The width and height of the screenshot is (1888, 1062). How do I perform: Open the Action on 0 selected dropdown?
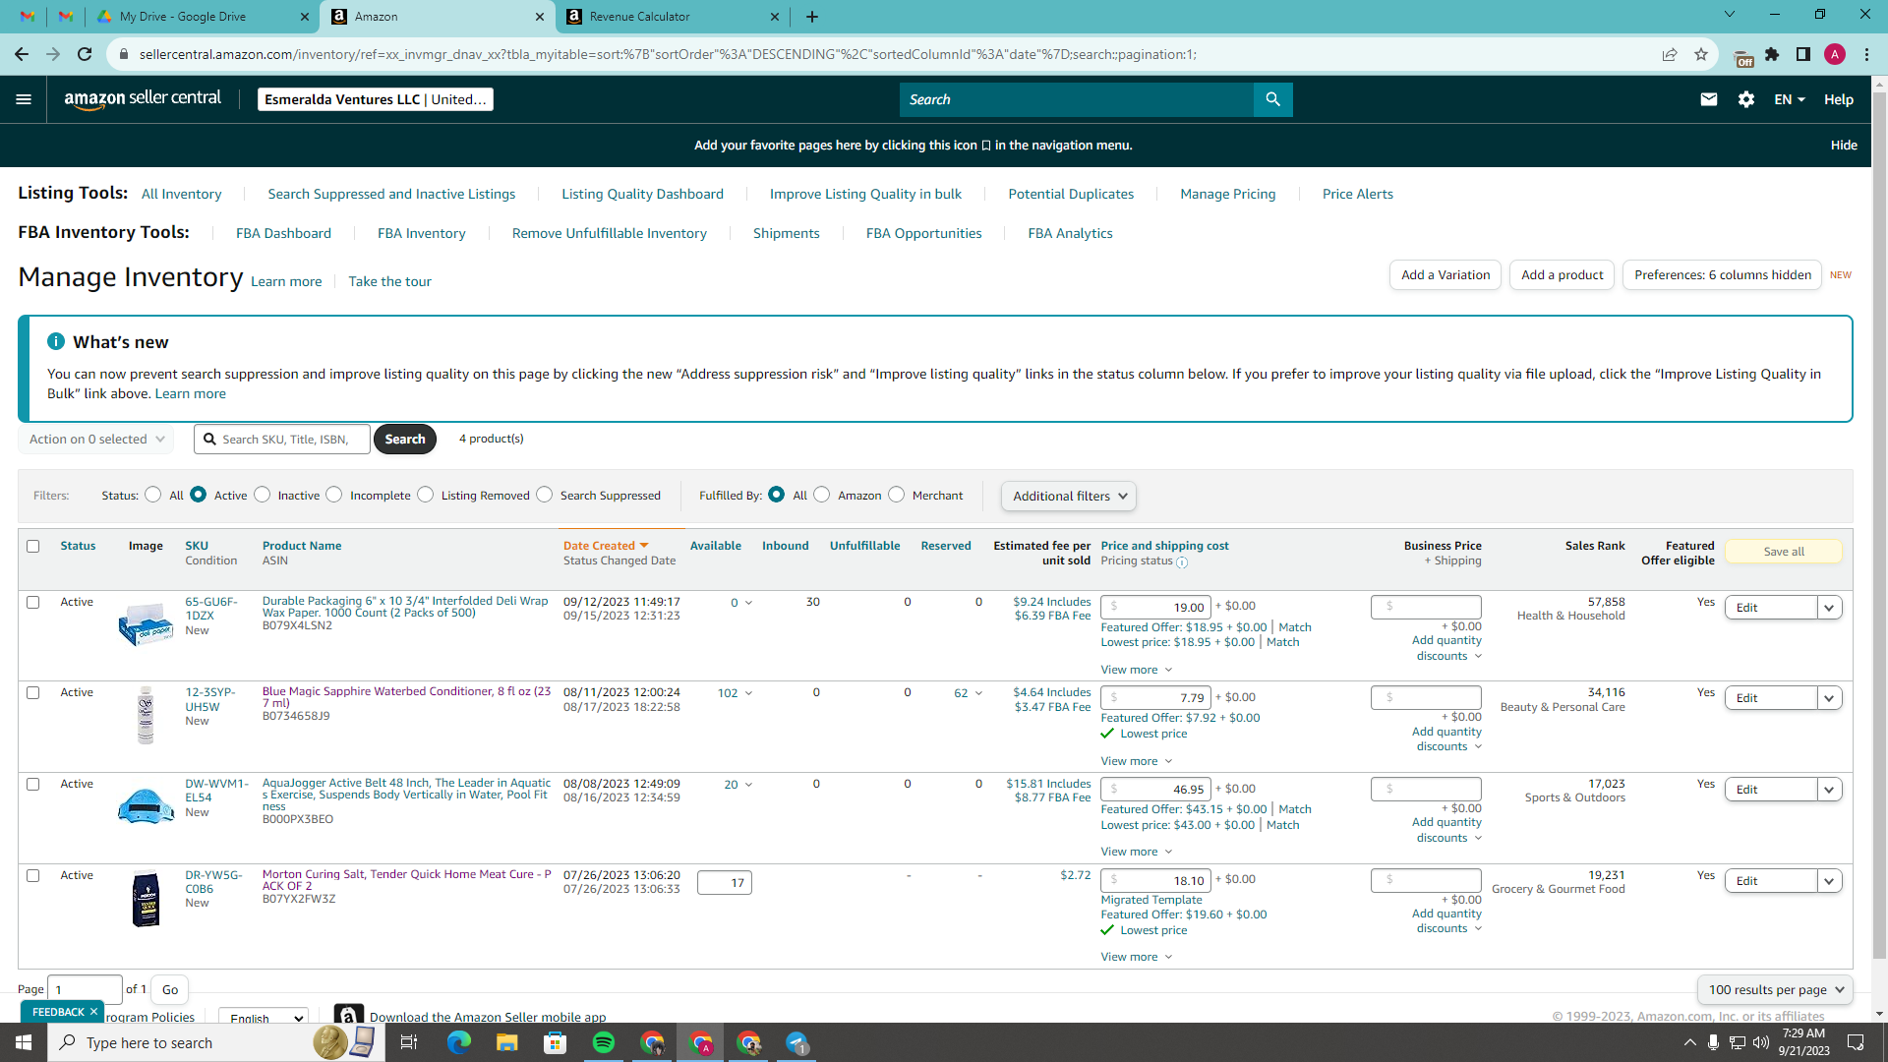pos(96,440)
